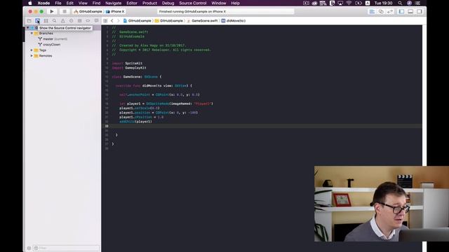The height and width of the screenshot is (252, 449).
Task: Show the Standard editor
Action: click(372, 11)
